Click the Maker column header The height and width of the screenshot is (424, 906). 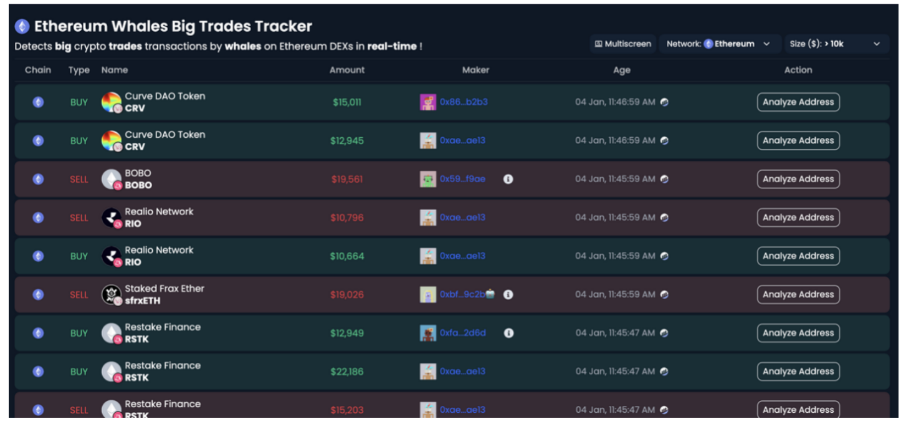(476, 70)
